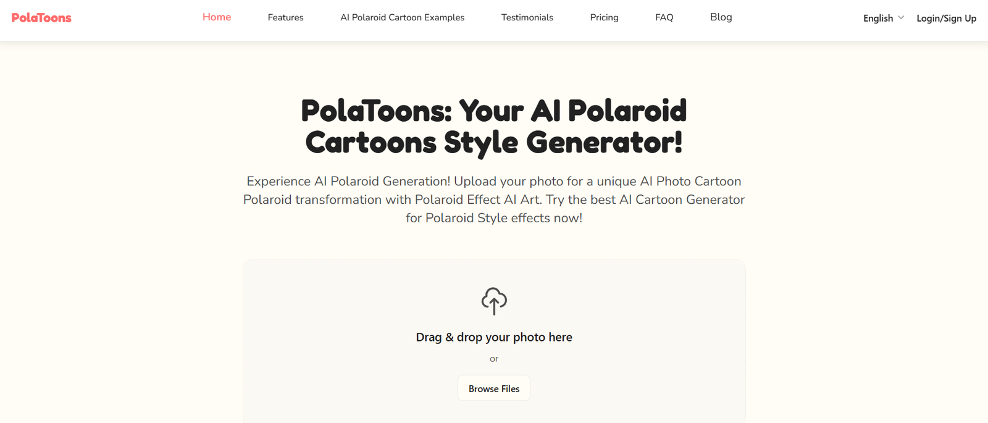Select the 'Cartoons Style Generator!' heading line
Screen dimensions: 988x423
click(494, 143)
